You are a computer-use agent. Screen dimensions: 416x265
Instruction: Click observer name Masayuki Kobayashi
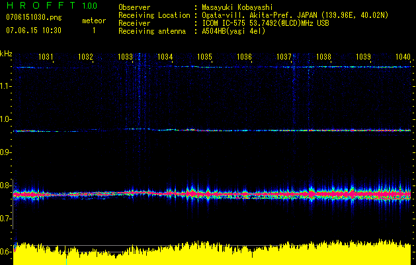(x=237, y=7)
